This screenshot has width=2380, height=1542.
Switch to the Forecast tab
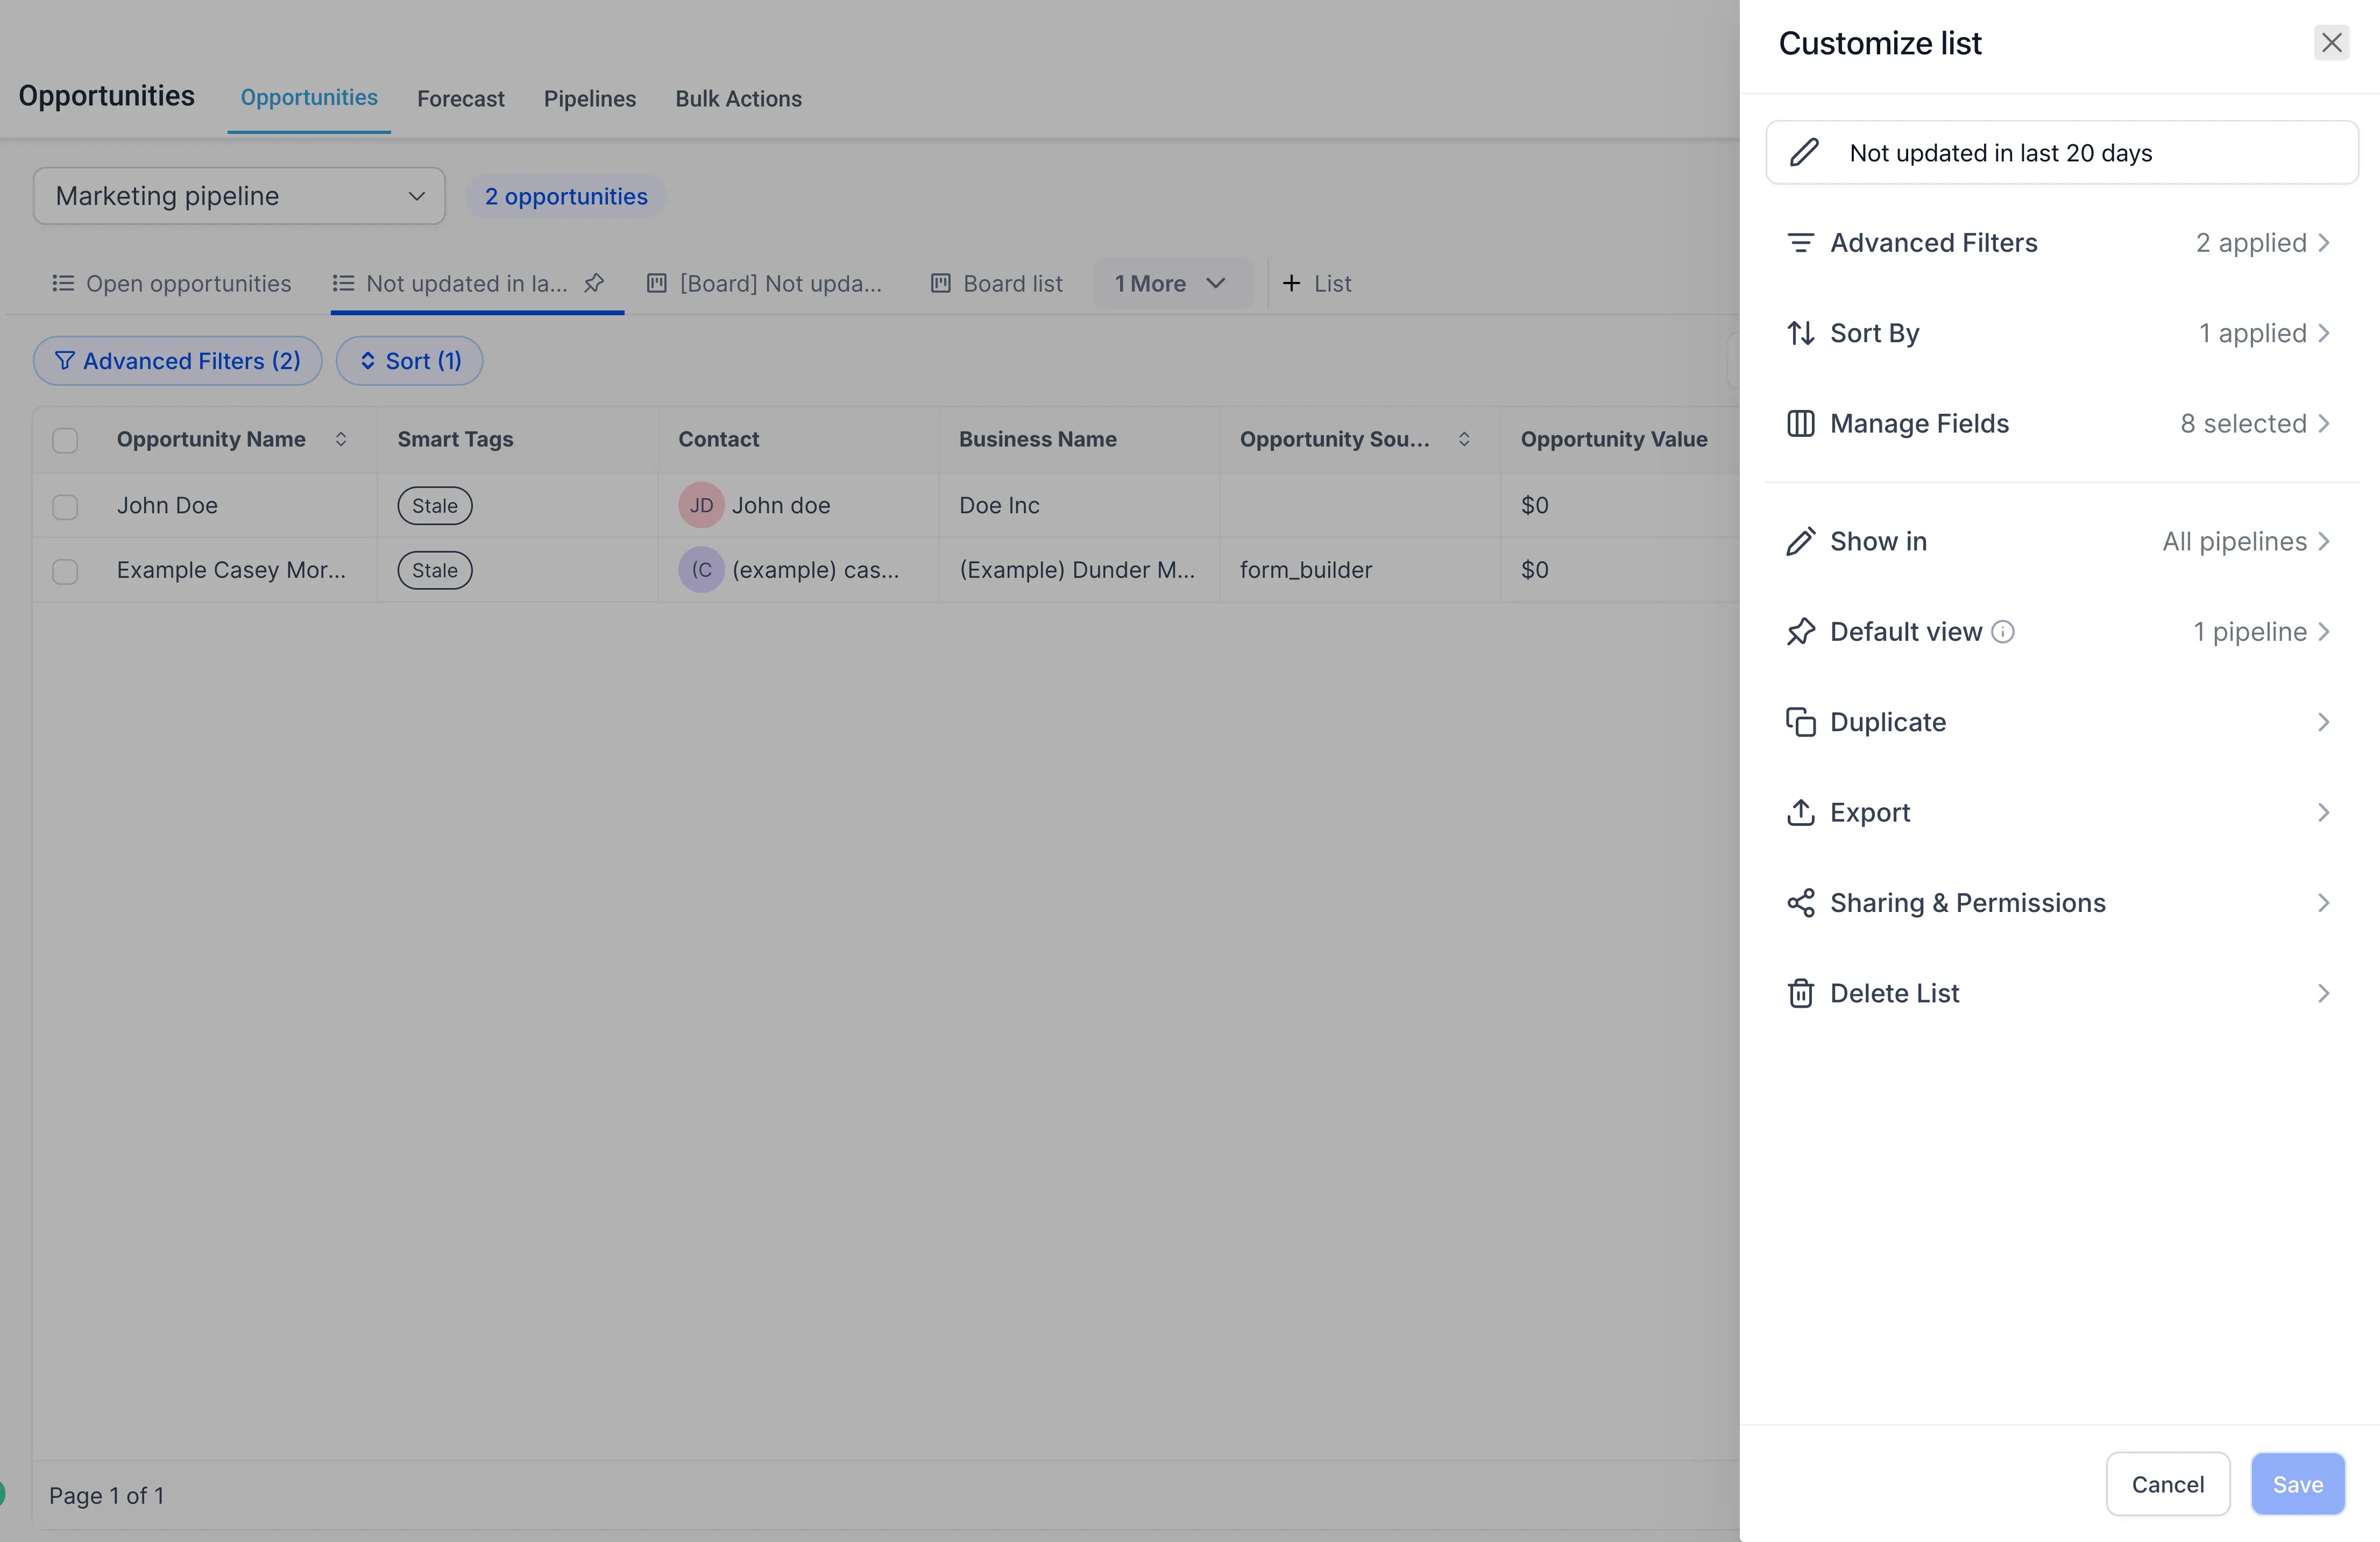click(x=461, y=98)
